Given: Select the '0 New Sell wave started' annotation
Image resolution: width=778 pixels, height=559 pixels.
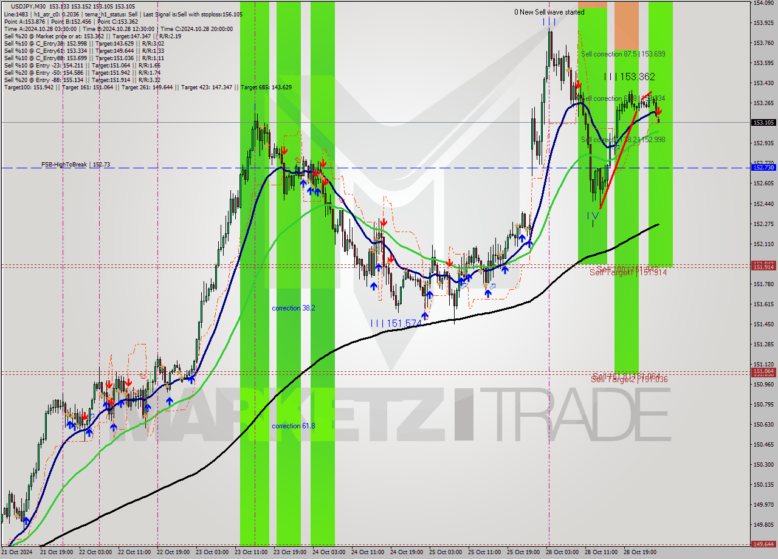Looking at the screenshot, I should tap(549, 12).
